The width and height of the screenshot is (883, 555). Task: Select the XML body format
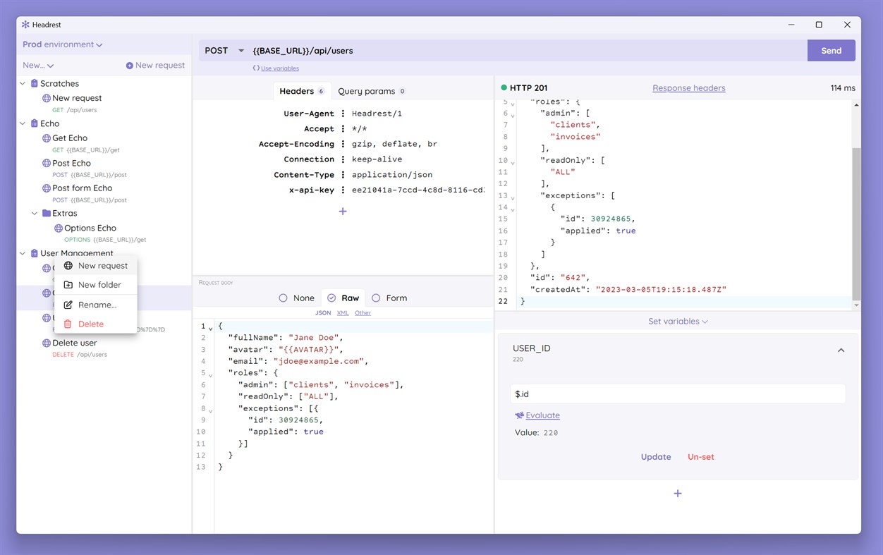pyautogui.click(x=343, y=313)
